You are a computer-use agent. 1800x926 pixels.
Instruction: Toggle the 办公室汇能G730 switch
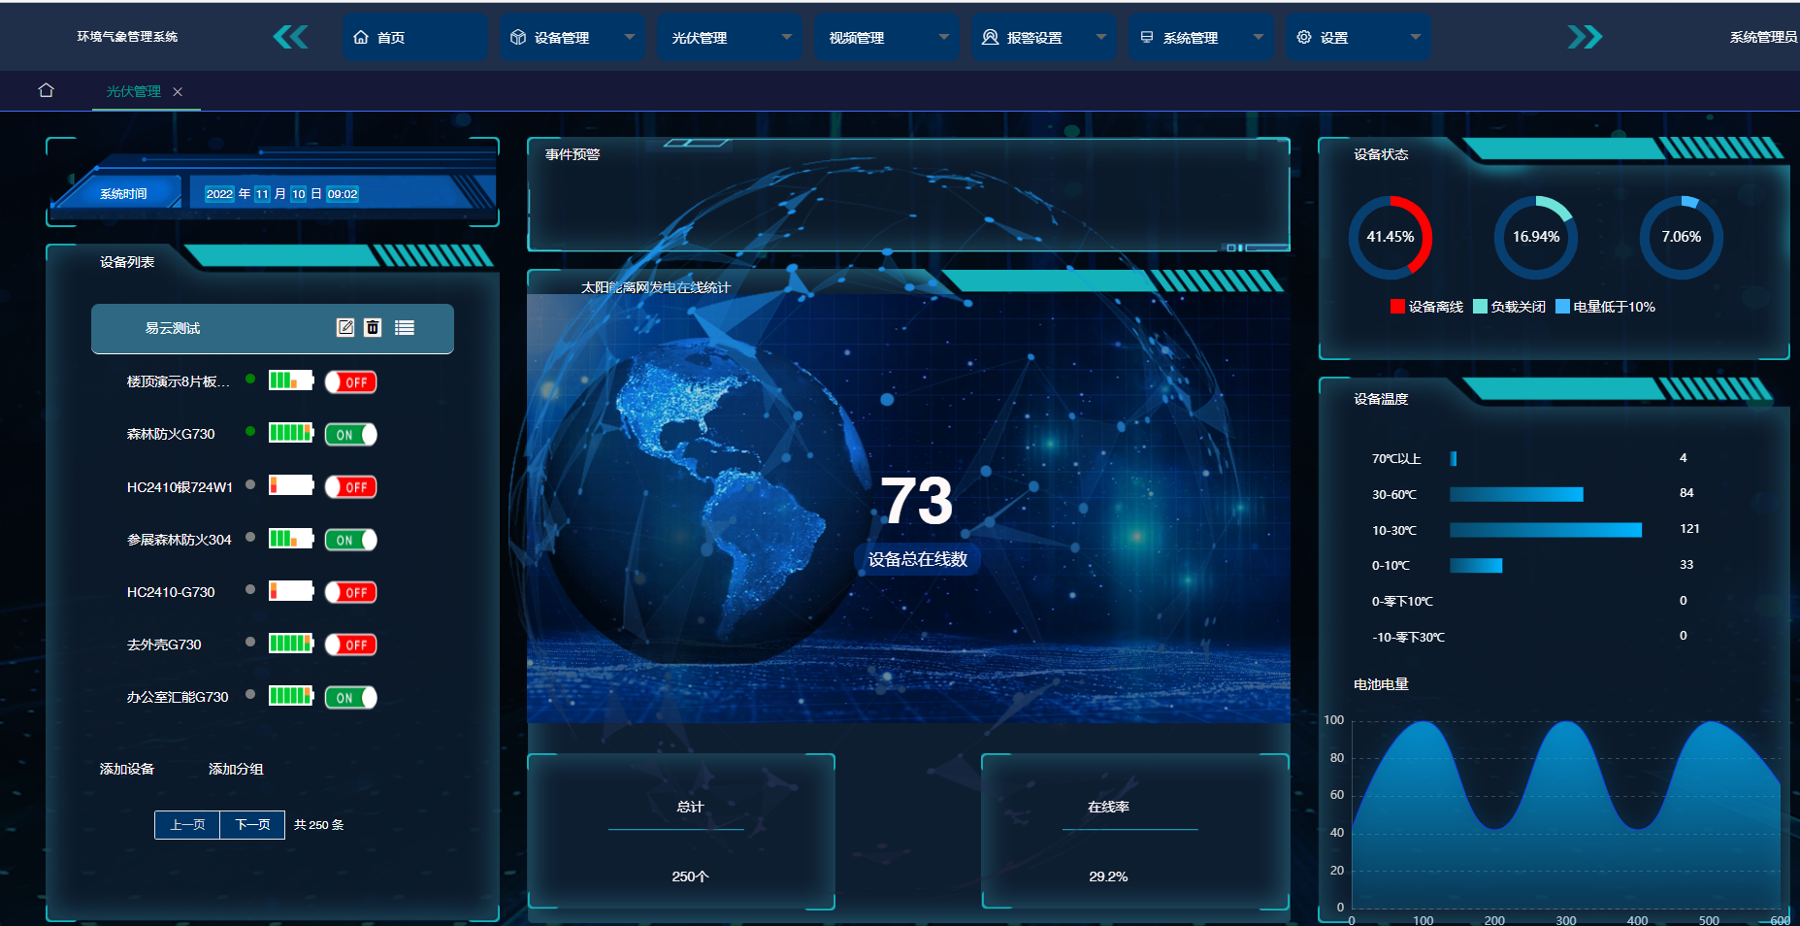tap(350, 698)
